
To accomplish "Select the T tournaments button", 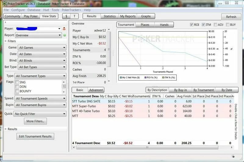I will point(74,16).
